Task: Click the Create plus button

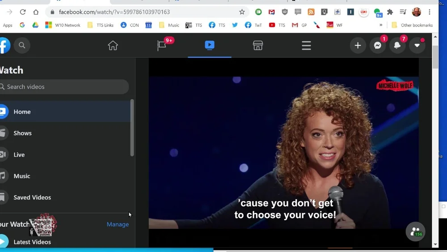Action: pos(358,45)
